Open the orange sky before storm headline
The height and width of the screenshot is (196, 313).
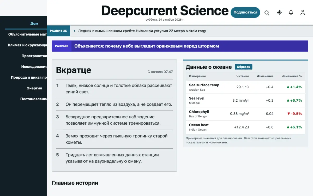coord(147,46)
